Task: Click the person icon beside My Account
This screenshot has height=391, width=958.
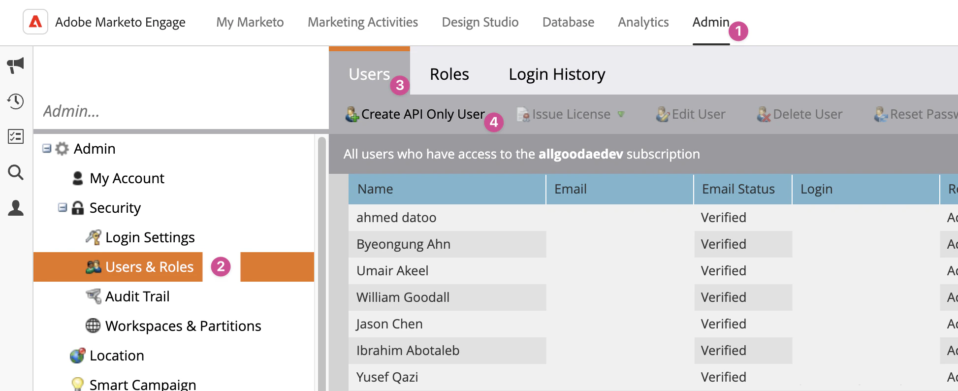Action: click(77, 178)
